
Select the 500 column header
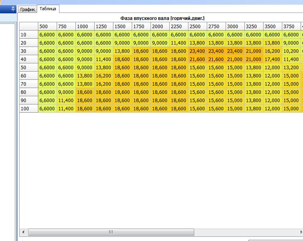(47, 26)
